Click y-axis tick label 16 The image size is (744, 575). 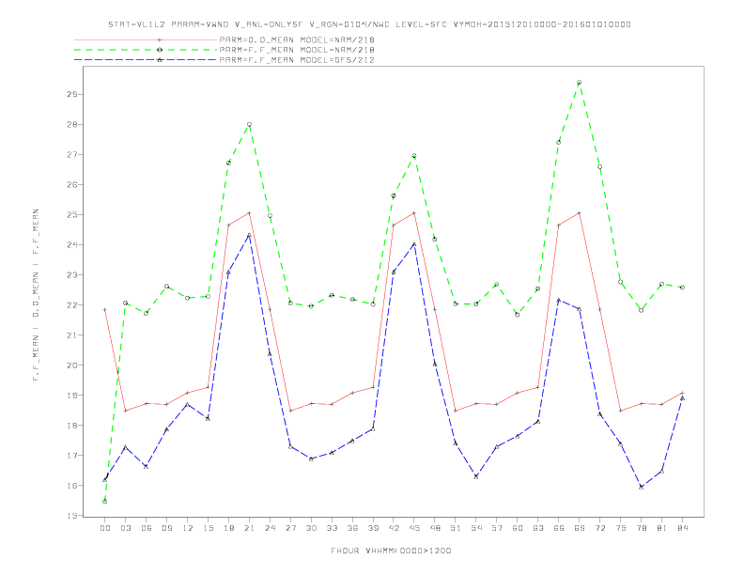tap(71, 486)
